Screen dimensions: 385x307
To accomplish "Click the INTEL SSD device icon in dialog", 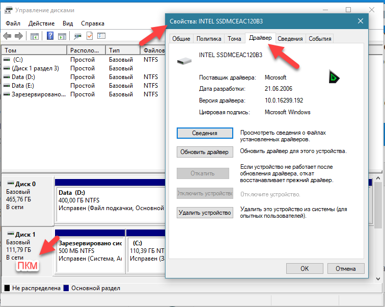I will pyautogui.click(x=184, y=61).
